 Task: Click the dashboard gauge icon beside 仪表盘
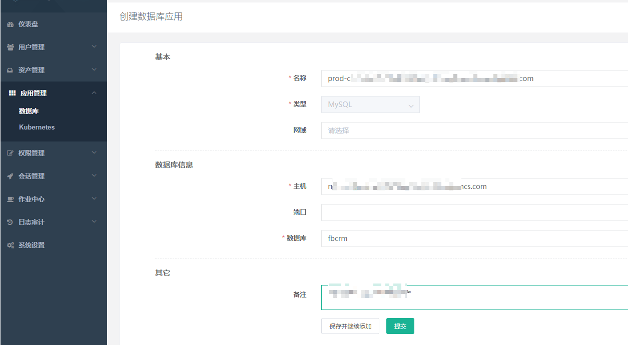click(x=10, y=24)
